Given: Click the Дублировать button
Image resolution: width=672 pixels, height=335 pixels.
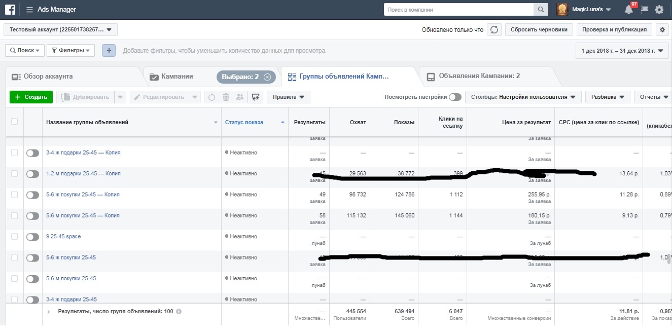Looking at the screenshot, I should 86,97.
